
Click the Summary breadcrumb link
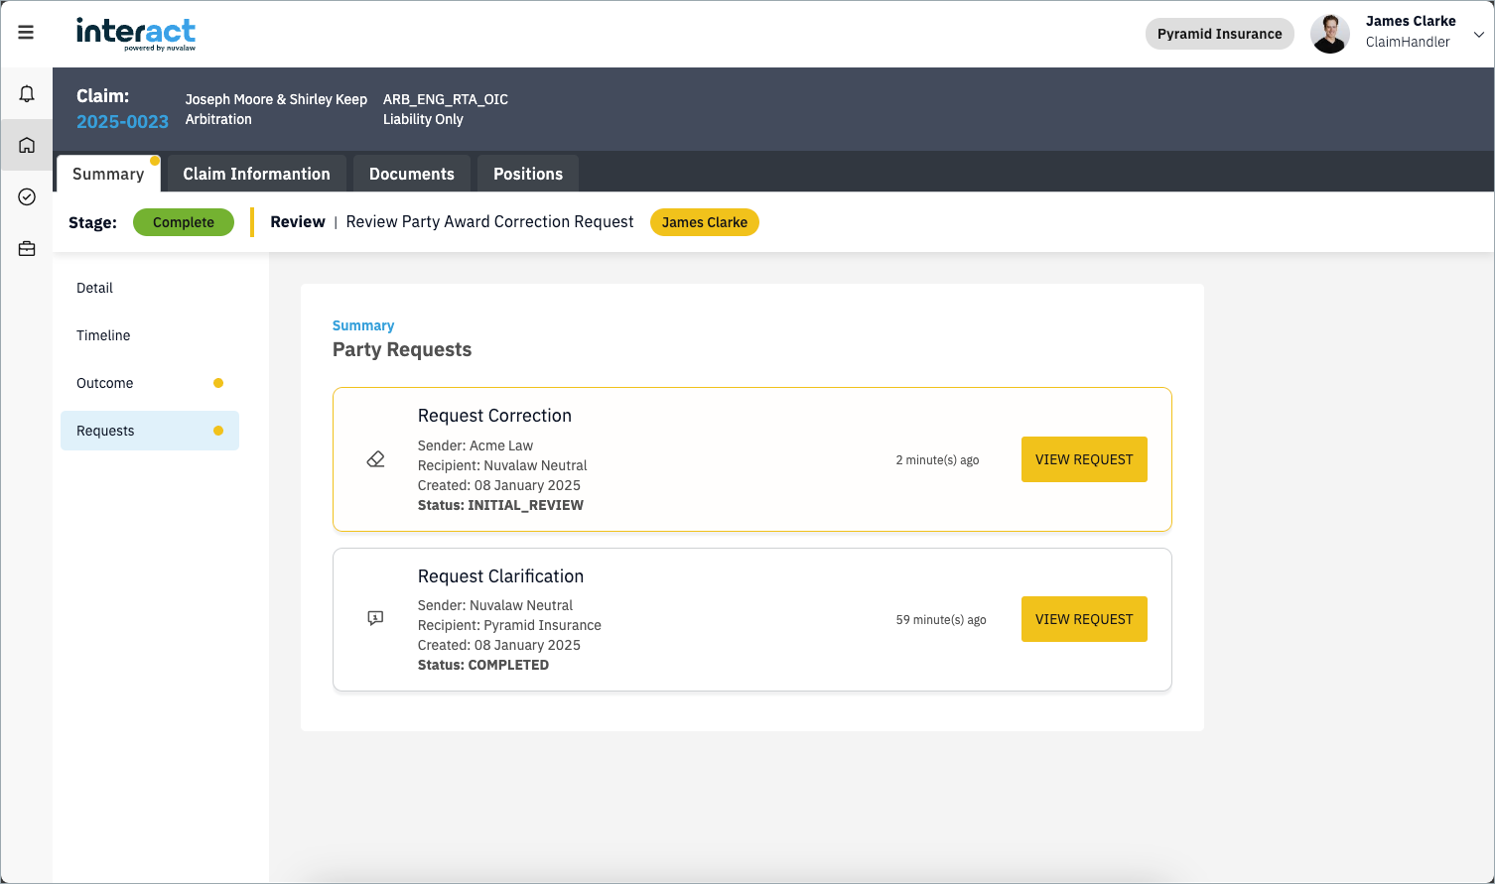(x=363, y=325)
